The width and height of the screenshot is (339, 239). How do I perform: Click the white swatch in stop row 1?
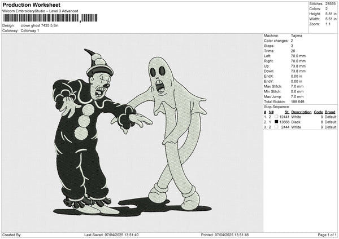(x=276, y=117)
